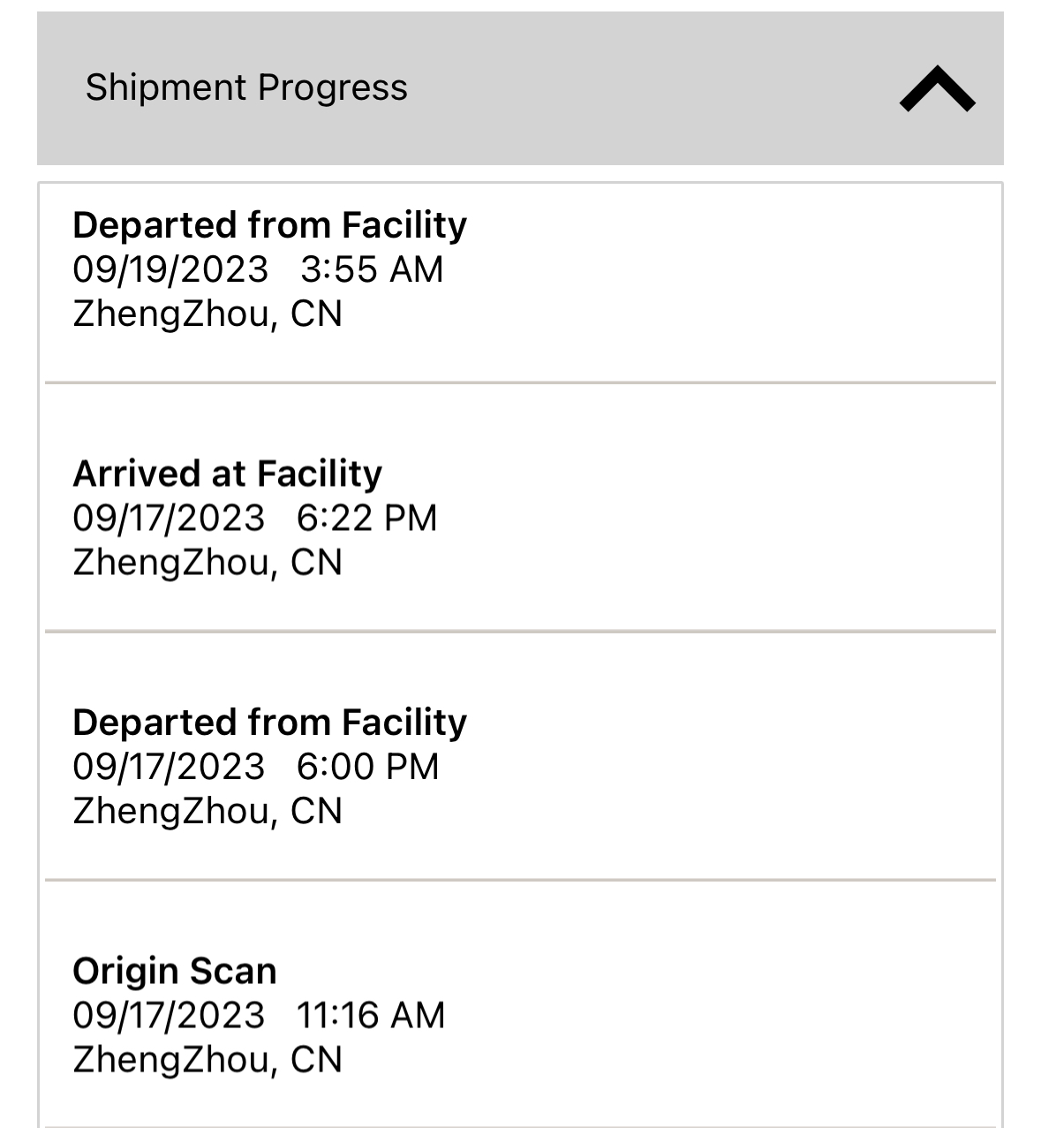Viewport: 1041px width, 1128px height.
Task: Click the divider line above Origin Scan
Action: click(x=520, y=880)
